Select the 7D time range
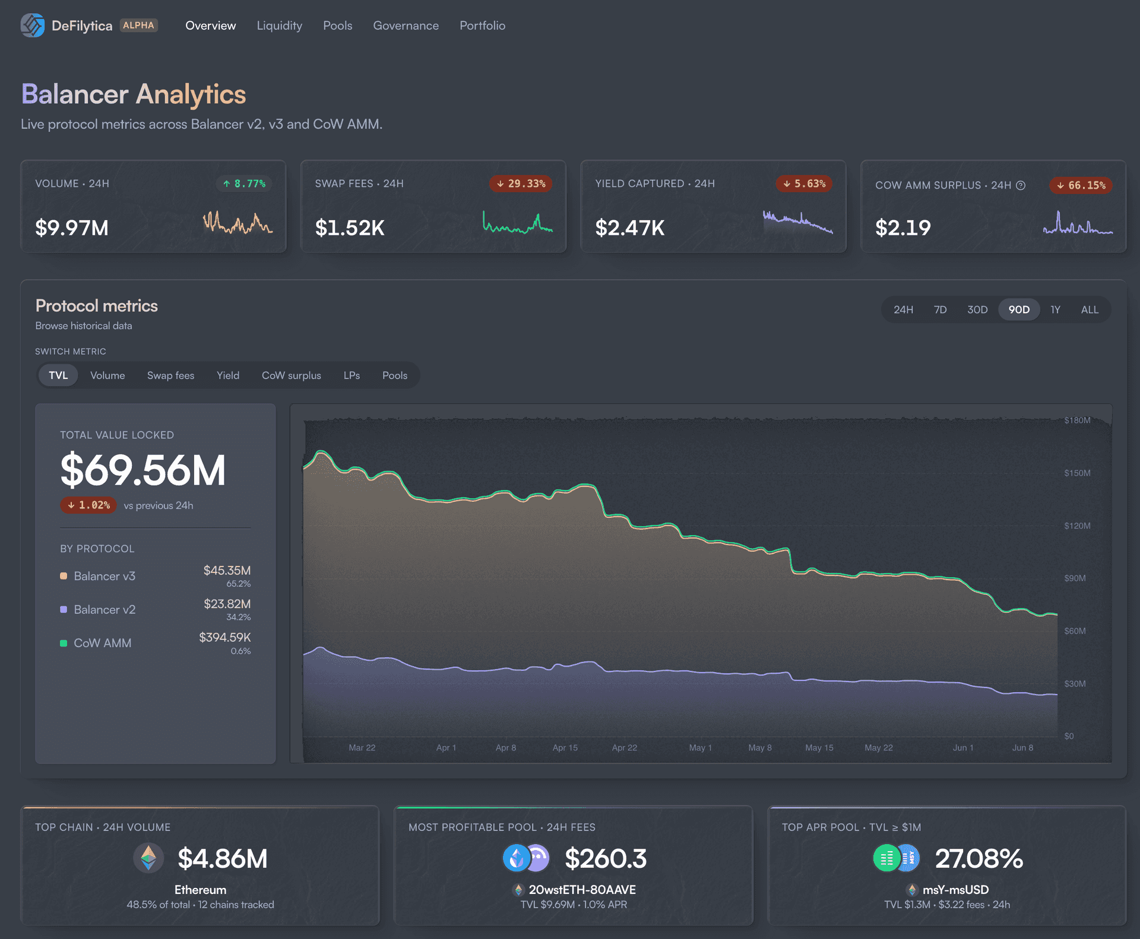Image resolution: width=1140 pixels, height=939 pixels. 940,310
